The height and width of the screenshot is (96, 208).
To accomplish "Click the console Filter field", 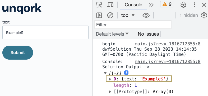I will tap(133, 25).
